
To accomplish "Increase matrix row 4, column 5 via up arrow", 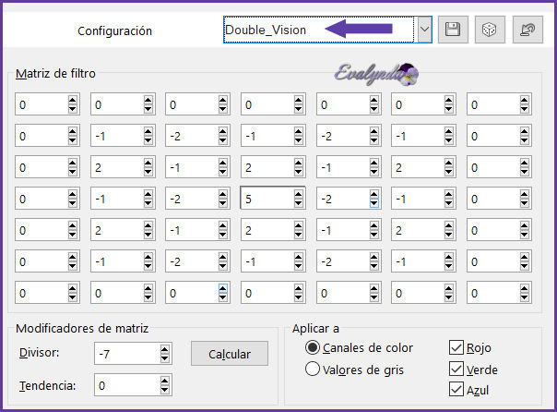I will 374,194.
